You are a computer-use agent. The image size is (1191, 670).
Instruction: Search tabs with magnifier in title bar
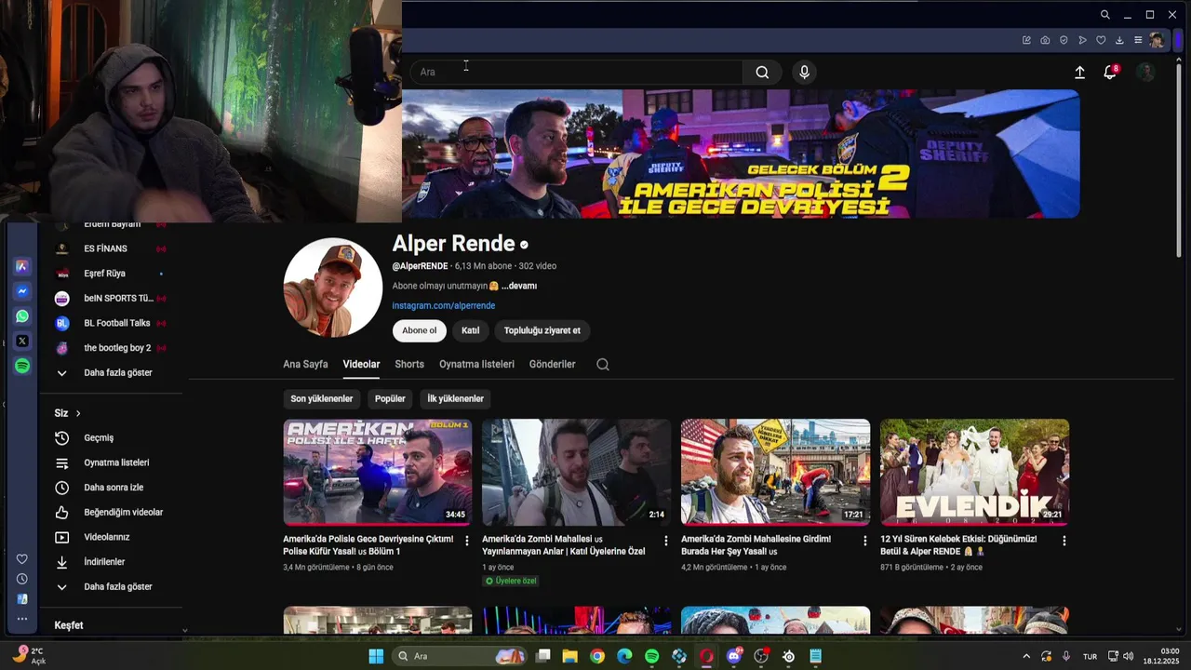[1104, 15]
